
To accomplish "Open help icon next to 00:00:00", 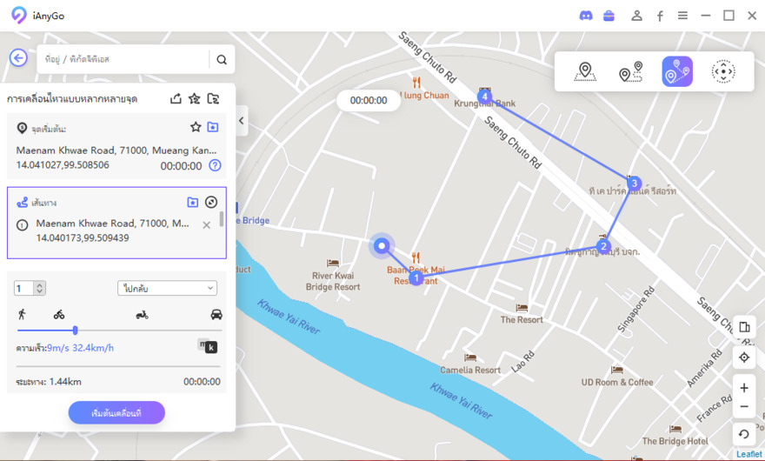I will (215, 165).
